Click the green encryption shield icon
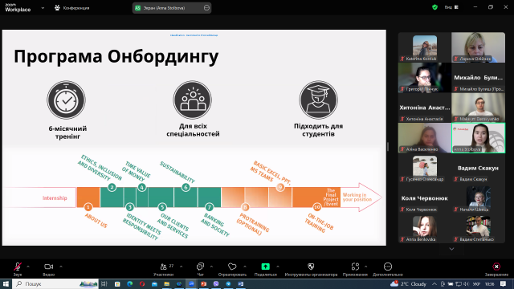Screen dimensions: 514x289 pyautogui.click(x=435, y=7)
